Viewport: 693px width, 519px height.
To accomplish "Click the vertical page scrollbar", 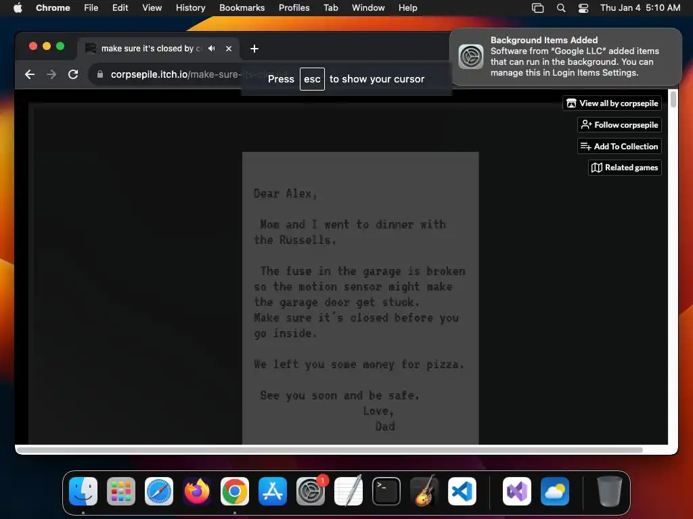I will 673,99.
